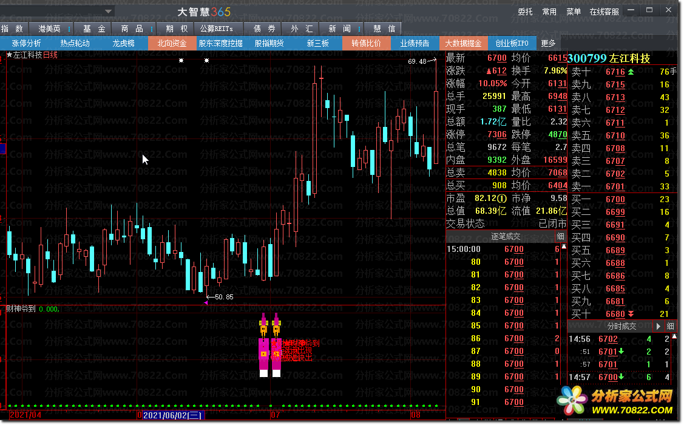Screen dimensions: 684x425
Task: Open 在线客服 online support
Action: click(x=604, y=12)
